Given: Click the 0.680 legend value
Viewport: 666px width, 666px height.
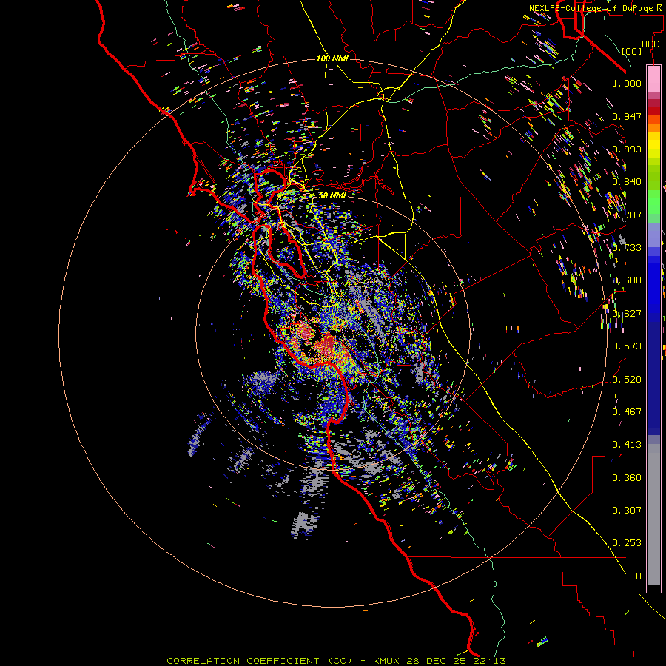Looking at the screenshot, I should point(627,280).
